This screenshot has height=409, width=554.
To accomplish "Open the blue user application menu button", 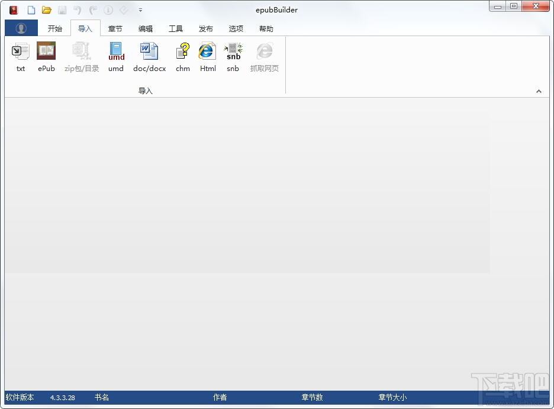I will coord(21,28).
